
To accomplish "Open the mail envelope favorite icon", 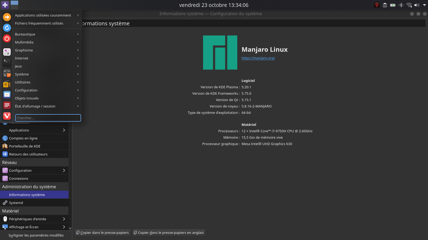I will (x=7, y=95).
